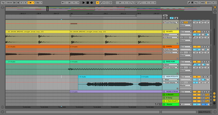Enable the metronome button

point(31,2)
